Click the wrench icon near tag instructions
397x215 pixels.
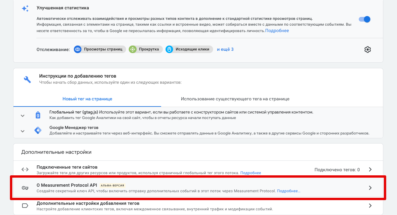point(27,80)
